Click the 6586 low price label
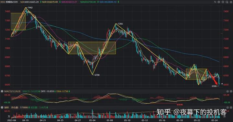Image resolution: width=233 pixels, height=122 pixels. click(x=214, y=86)
